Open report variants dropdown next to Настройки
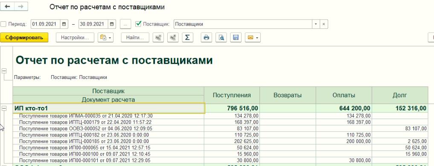 click(x=105, y=38)
